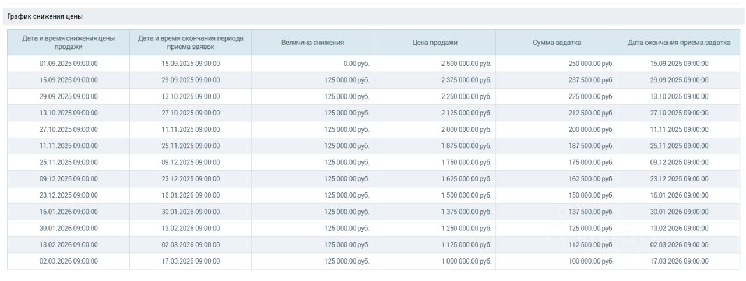This screenshot has height=281, width=746.
Task: Click 125 000.00 руб. reduction in the 02.03.2026 row
Action: point(347,261)
